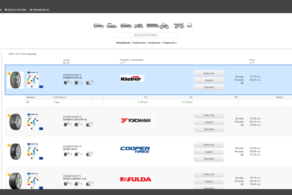
Task: Select the passenger car icon
Action: tap(126, 26)
